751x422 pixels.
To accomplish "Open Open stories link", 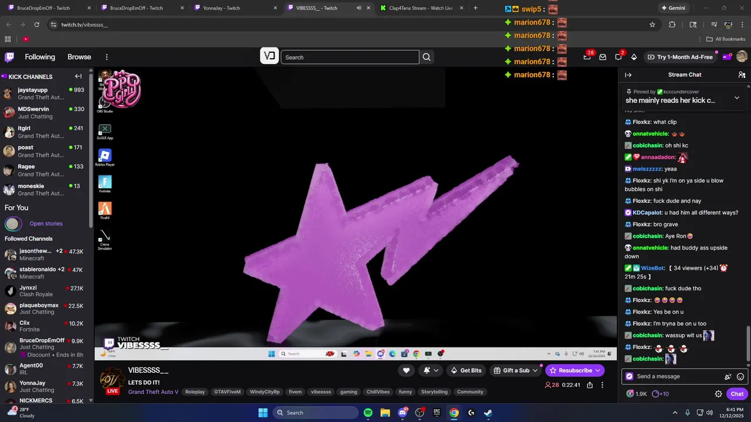I will coord(46,223).
